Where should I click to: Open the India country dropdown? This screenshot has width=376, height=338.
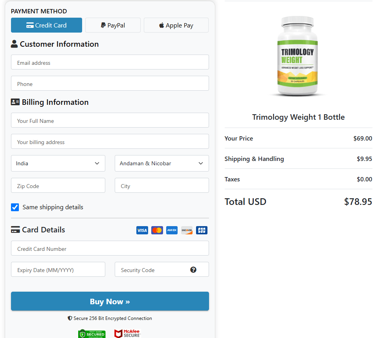pos(58,163)
